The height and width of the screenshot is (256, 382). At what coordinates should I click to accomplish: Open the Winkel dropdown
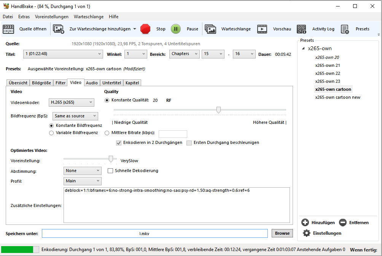click(136, 54)
